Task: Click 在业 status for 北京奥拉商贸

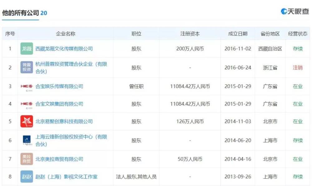Action: click(x=298, y=159)
